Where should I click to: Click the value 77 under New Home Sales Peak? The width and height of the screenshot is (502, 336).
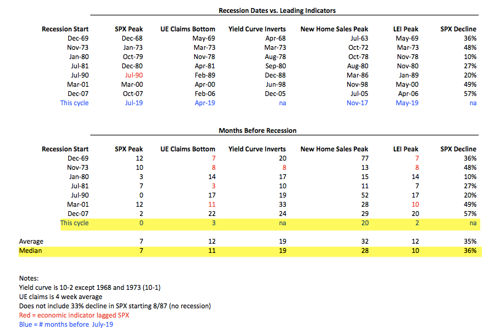coord(364,158)
